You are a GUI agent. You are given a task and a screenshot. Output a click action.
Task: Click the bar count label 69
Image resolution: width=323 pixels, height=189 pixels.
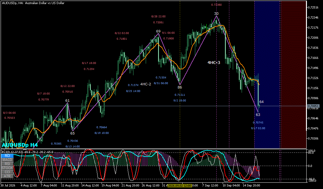coord(158,31)
